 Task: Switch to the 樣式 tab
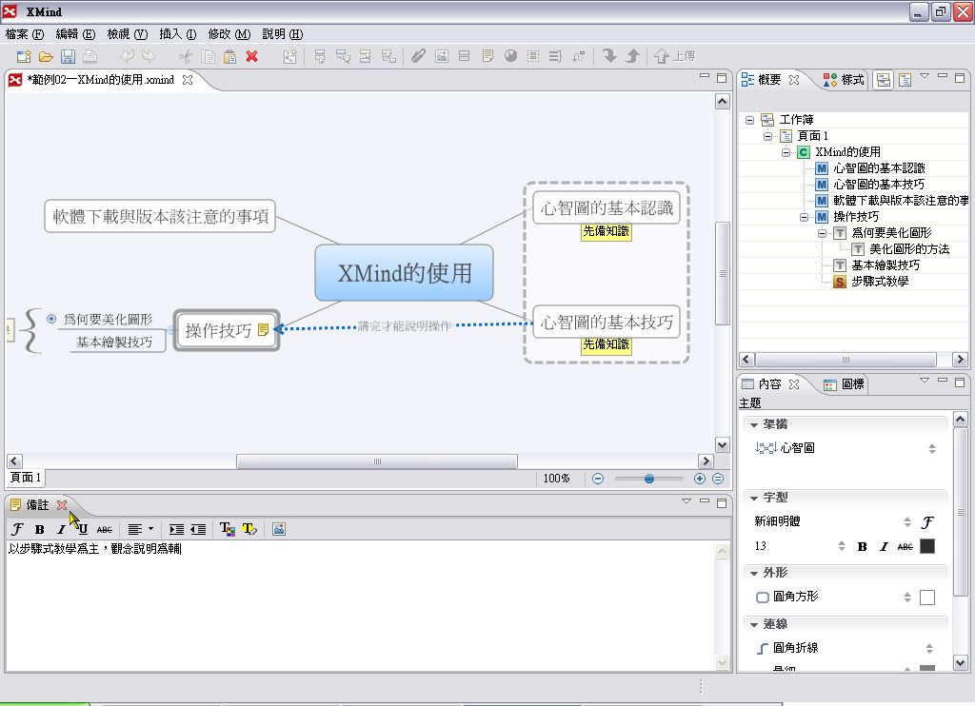click(844, 80)
